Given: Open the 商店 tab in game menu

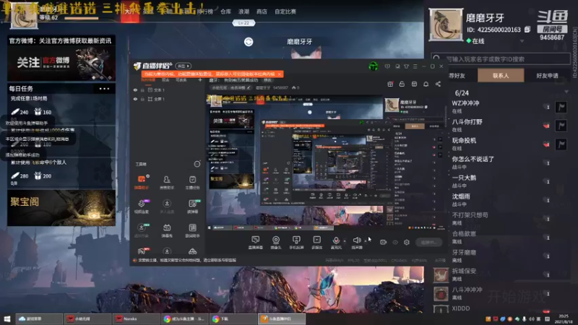Looking at the screenshot, I should point(262,12).
